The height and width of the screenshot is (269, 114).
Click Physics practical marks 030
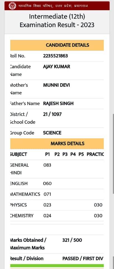(98, 205)
